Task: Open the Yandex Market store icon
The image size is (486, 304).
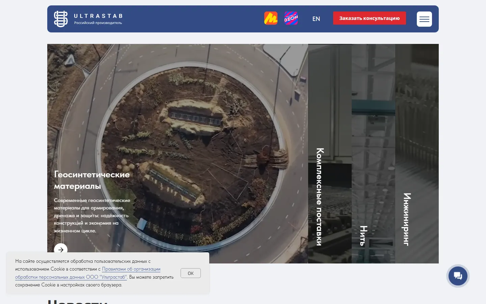Action: [x=271, y=18]
